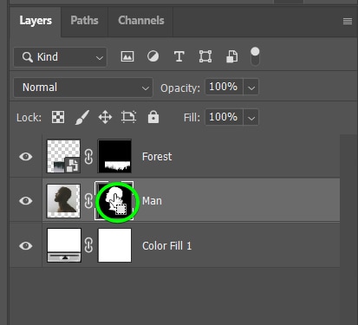Select Forest layer thumbnail
This screenshot has width=358, height=325.
(x=63, y=156)
